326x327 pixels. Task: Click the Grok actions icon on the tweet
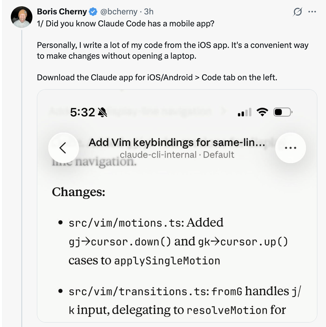[297, 11]
